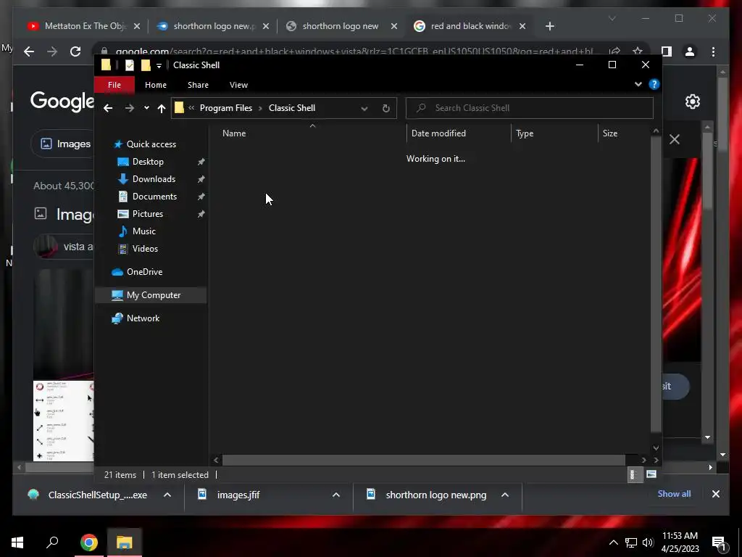Refresh the Classic Shell folder
Screen dimensions: 742x557
[x=386, y=109]
